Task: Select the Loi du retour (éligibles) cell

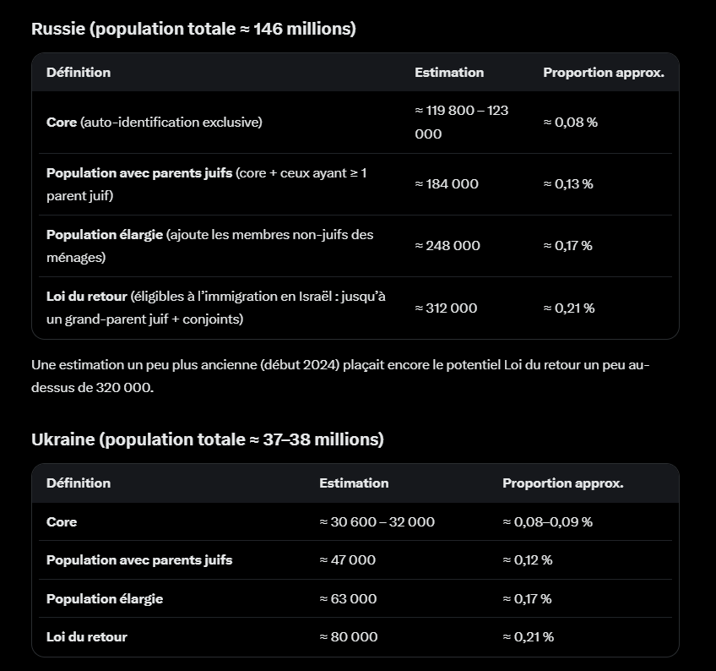Action: [215, 308]
